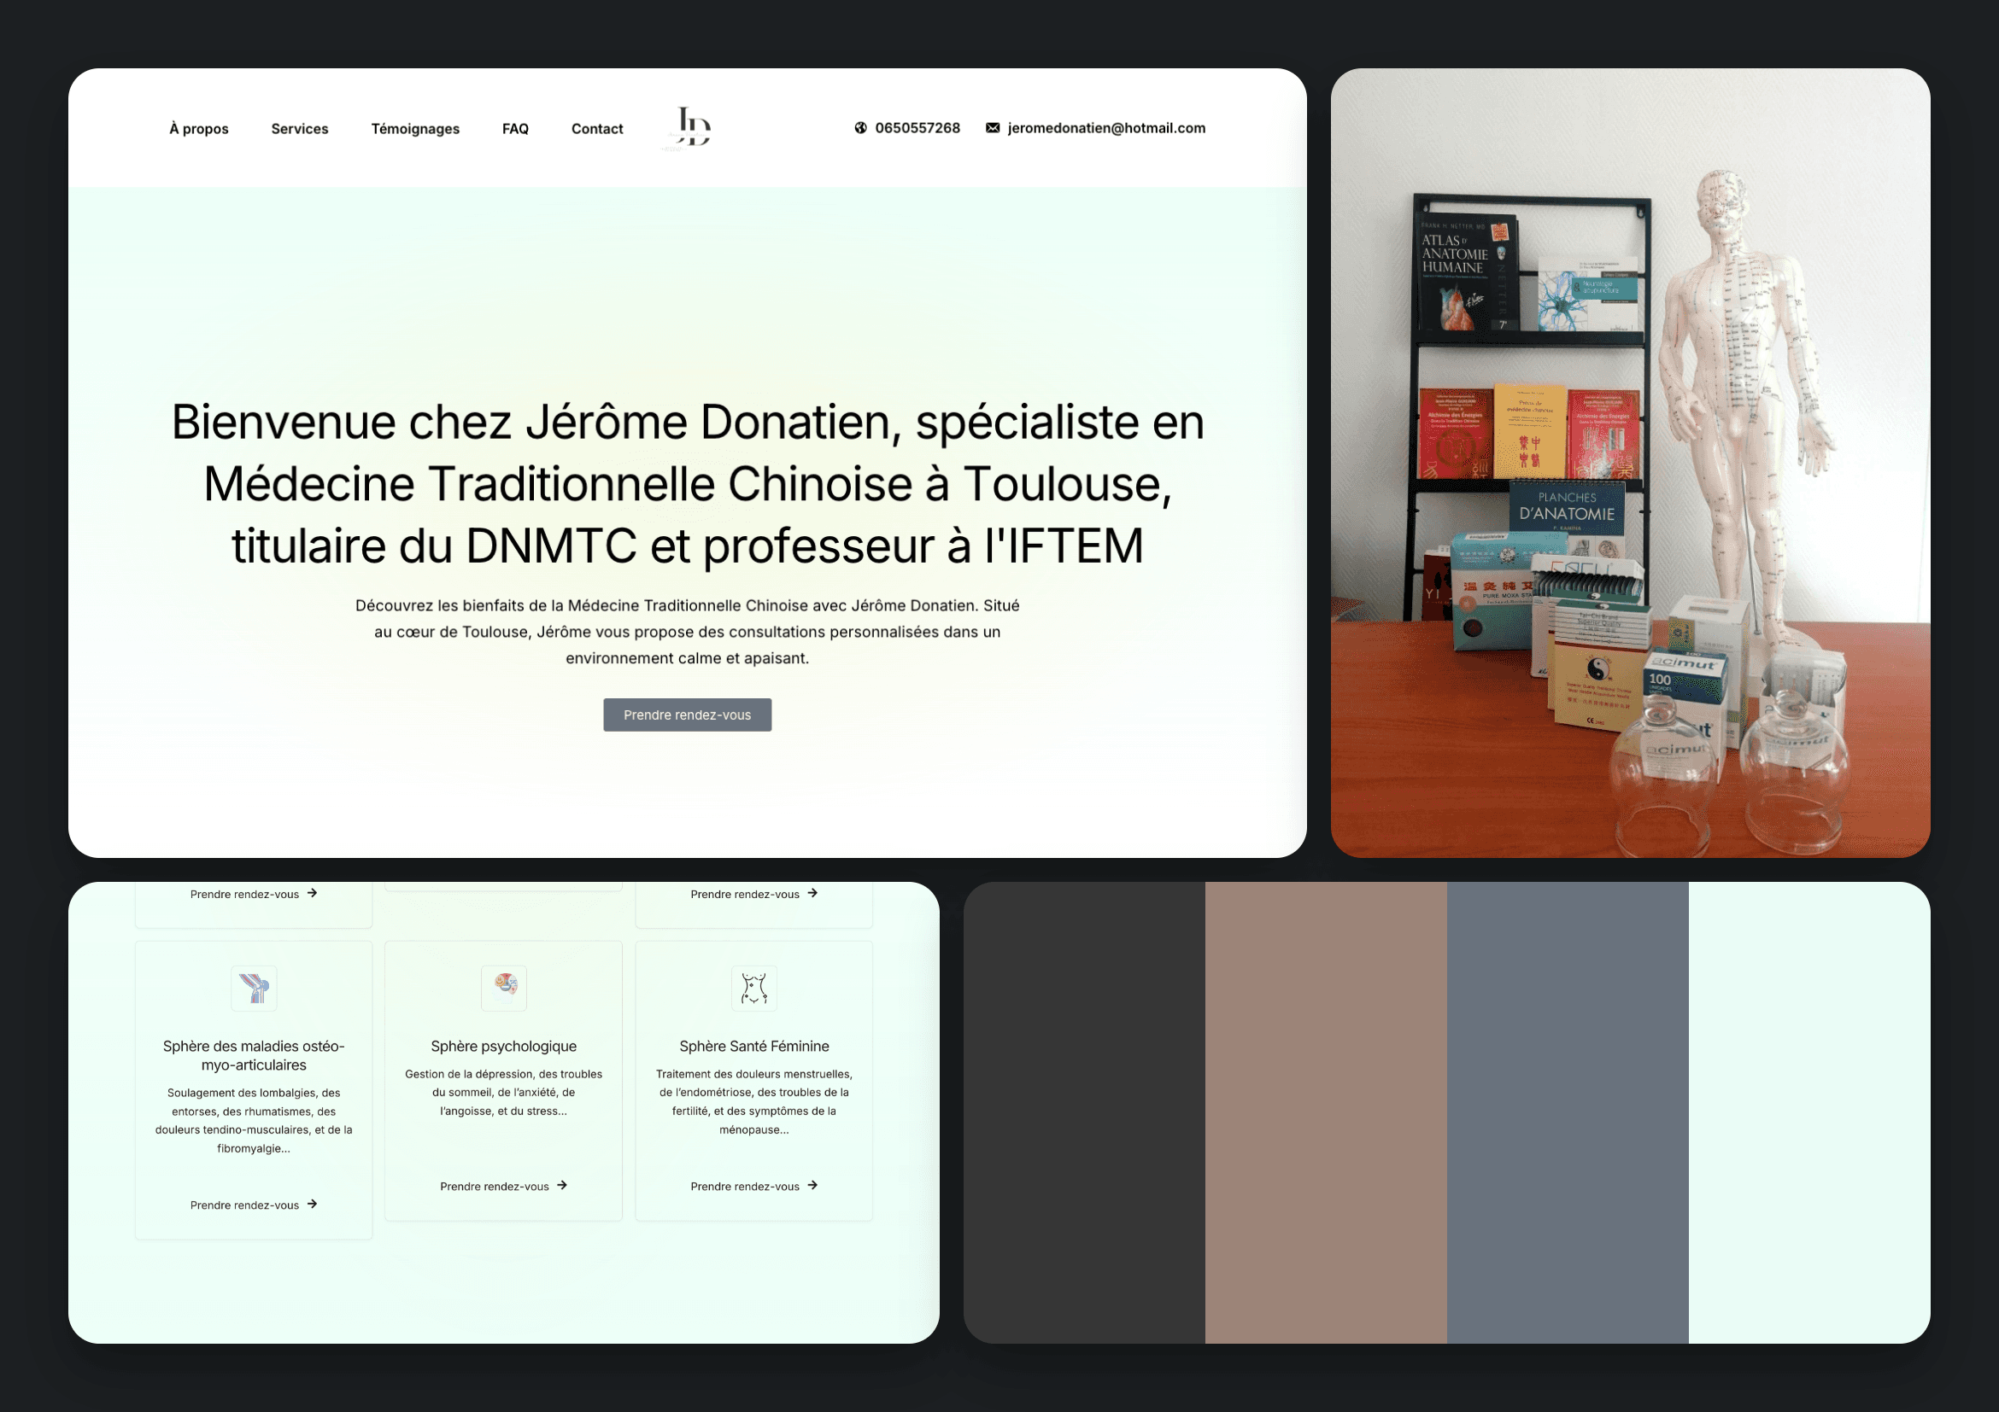Click the Soulagement des lombalgies description text
Image resolution: width=1999 pixels, height=1412 pixels.
254,1121
